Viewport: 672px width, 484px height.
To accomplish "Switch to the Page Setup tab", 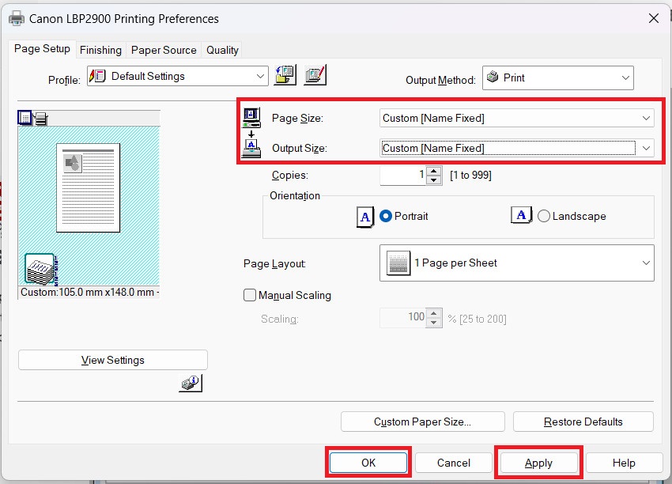I will (42, 49).
